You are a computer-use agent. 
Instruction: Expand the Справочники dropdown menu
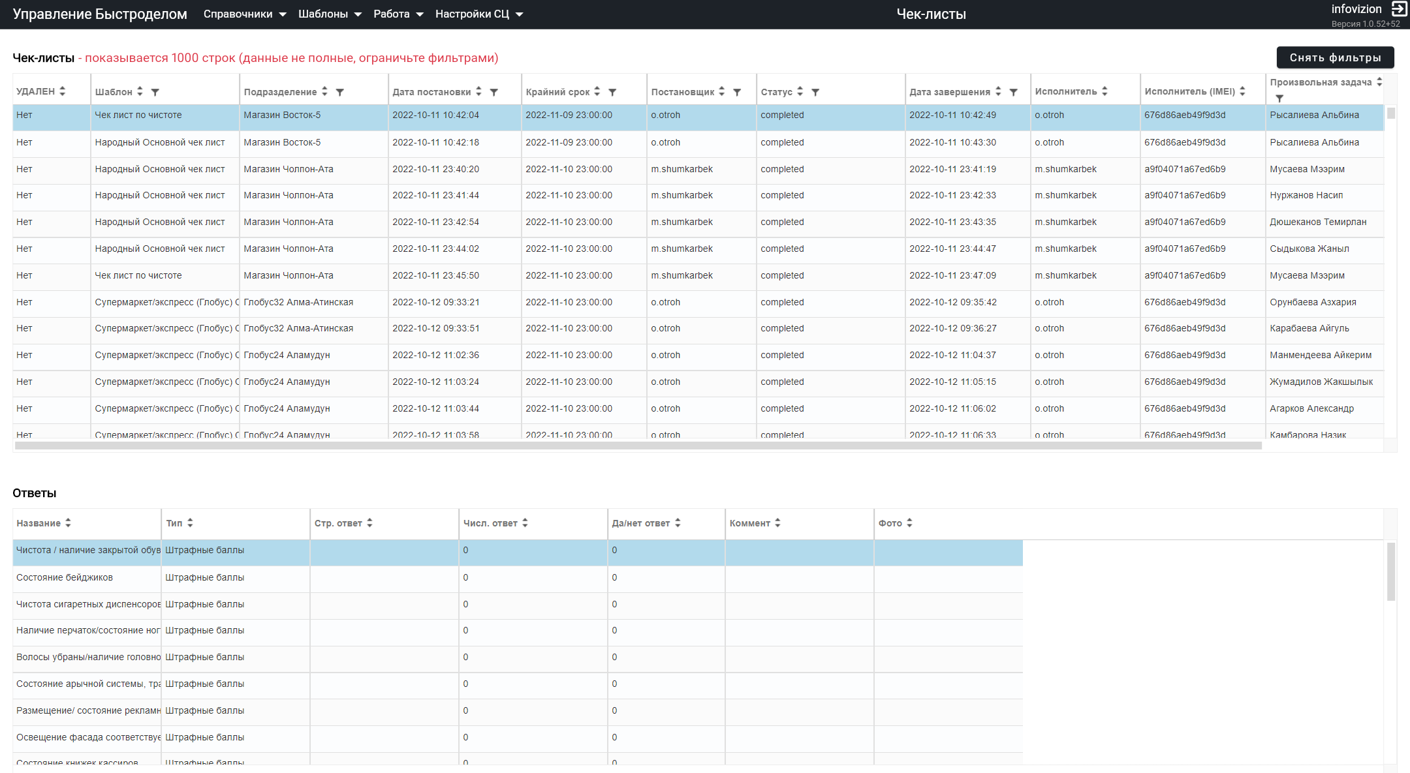pyautogui.click(x=245, y=14)
